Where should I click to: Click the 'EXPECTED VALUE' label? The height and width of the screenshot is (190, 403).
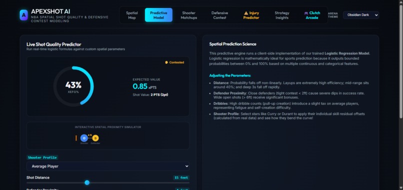(x=146, y=79)
